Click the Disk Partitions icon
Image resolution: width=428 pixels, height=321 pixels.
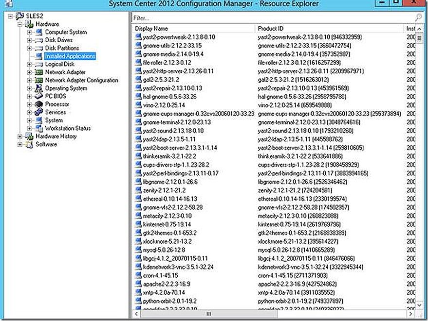tap(39, 48)
